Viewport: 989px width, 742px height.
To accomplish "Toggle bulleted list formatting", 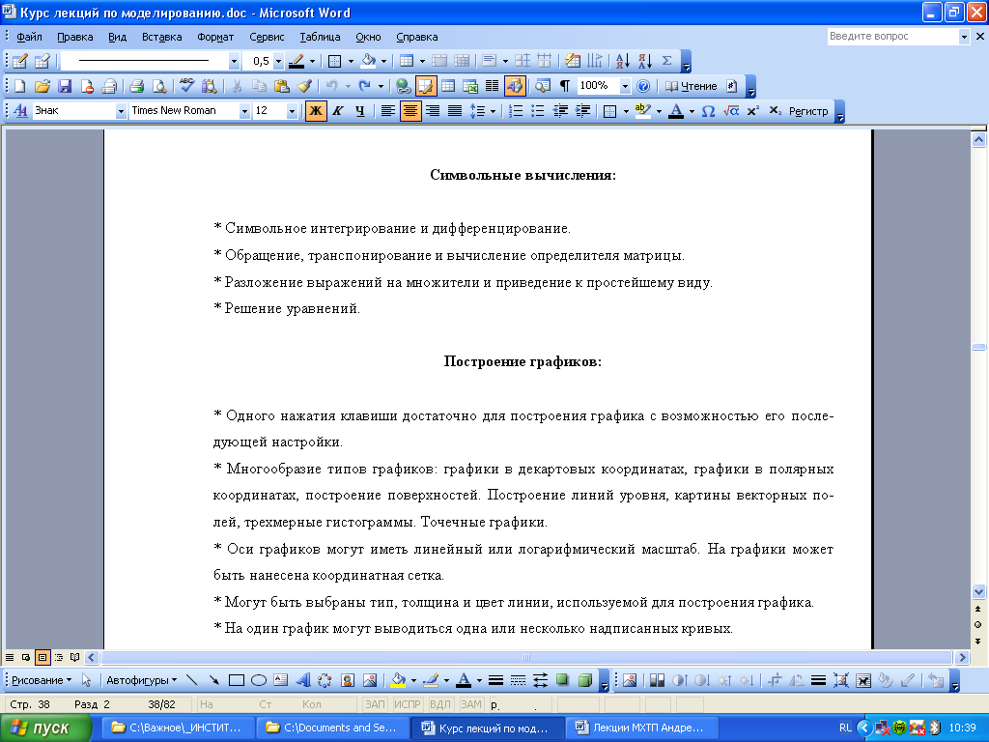I will [x=538, y=111].
